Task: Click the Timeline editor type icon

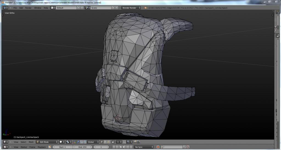Action: pyautogui.click(x=5, y=147)
